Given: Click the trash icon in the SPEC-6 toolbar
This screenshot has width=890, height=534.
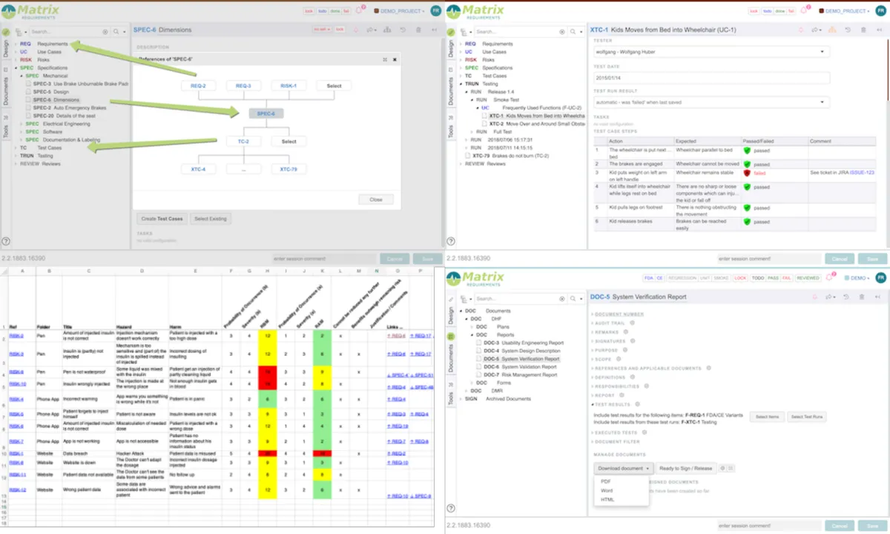Looking at the screenshot, I should (x=418, y=30).
